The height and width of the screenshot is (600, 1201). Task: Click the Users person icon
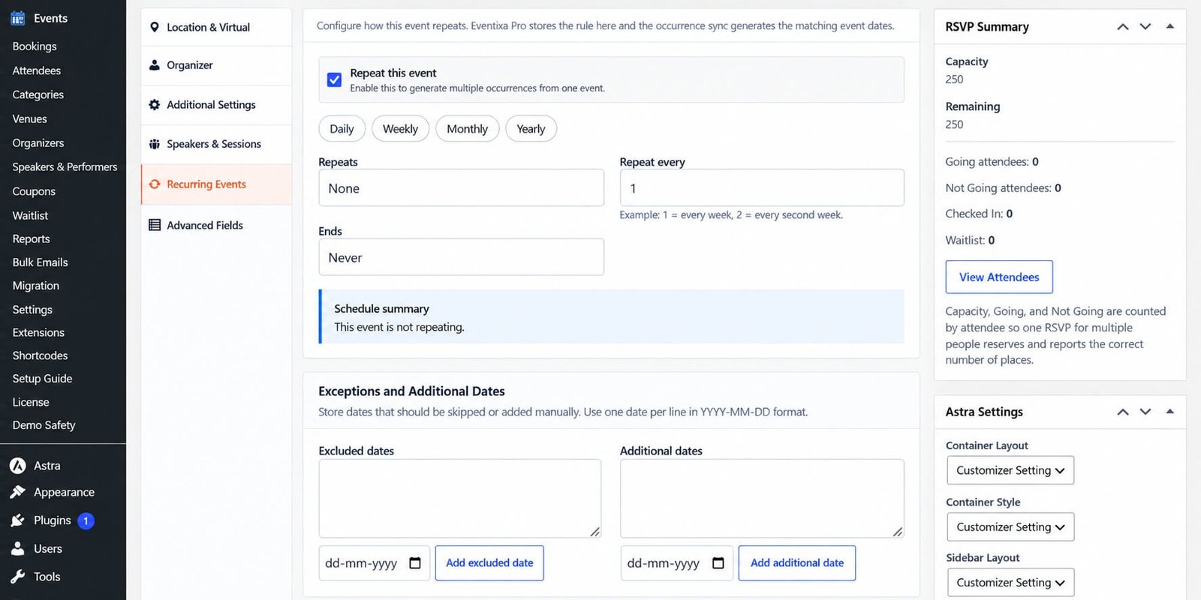(18, 549)
